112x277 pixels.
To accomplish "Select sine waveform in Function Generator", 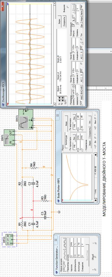I will coord(65,267).
